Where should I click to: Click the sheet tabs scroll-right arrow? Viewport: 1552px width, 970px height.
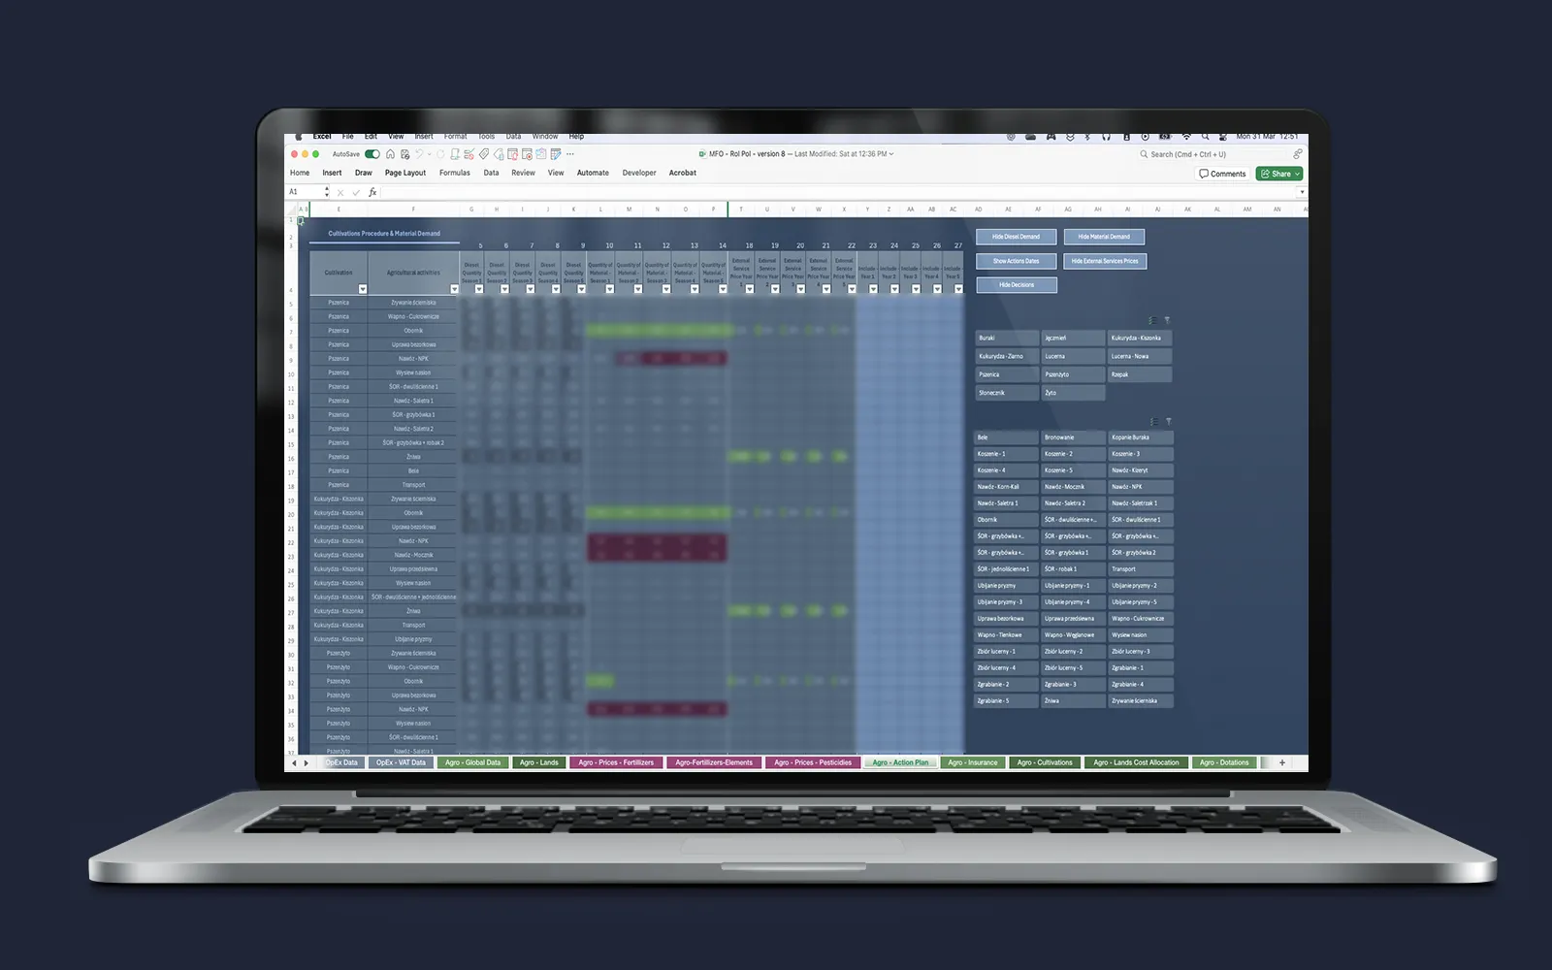307,763
